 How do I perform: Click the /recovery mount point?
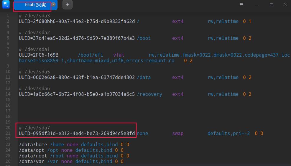(x=149, y=94)
